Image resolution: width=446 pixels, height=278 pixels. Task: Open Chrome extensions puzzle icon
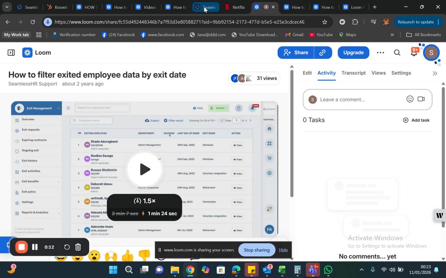tap(355, 22)
